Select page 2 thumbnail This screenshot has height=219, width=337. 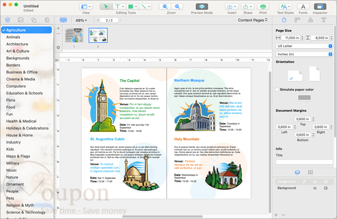click(x=98, y=35)
